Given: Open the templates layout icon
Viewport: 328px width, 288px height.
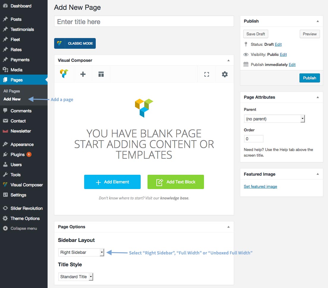Looking at the screenshot, I should 101,74.
